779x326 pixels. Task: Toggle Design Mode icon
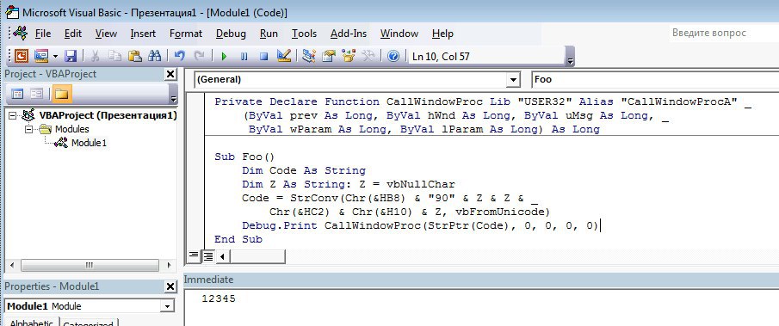(x=284, y=56)
